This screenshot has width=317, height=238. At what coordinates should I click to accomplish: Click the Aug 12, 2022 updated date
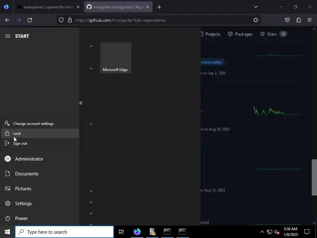click(x=215, y=190)
